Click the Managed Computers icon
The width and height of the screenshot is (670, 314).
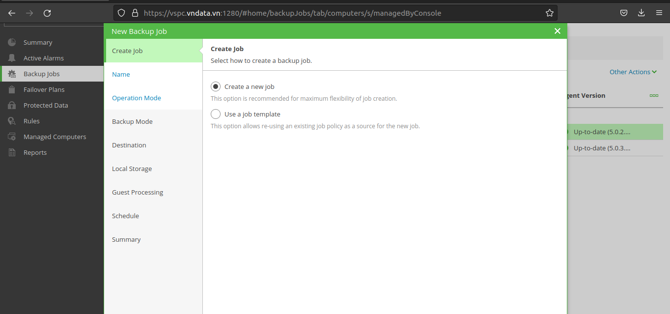click(12, 137)
